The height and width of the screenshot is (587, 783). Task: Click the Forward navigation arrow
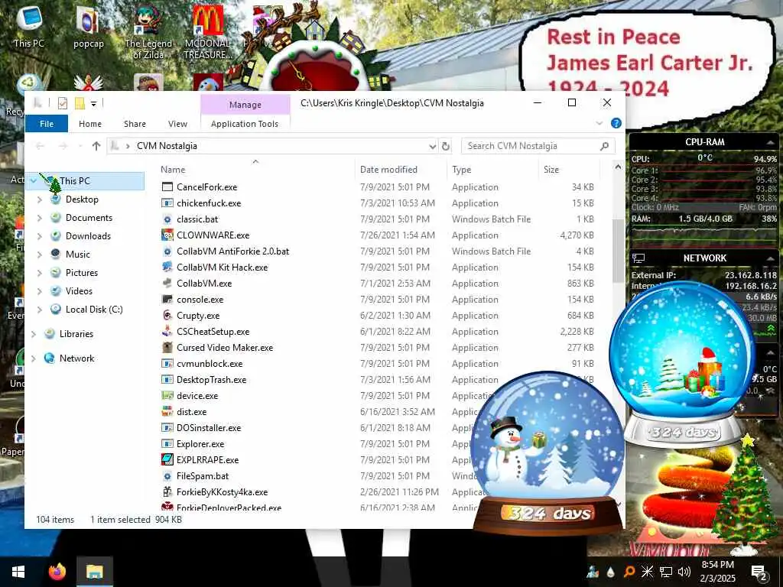(63, 146)
